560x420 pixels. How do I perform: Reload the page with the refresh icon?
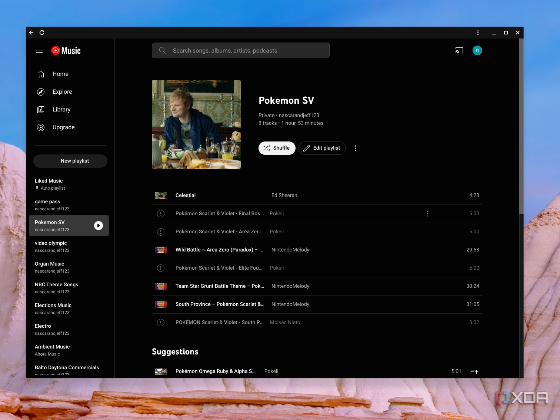pos(42,33)
